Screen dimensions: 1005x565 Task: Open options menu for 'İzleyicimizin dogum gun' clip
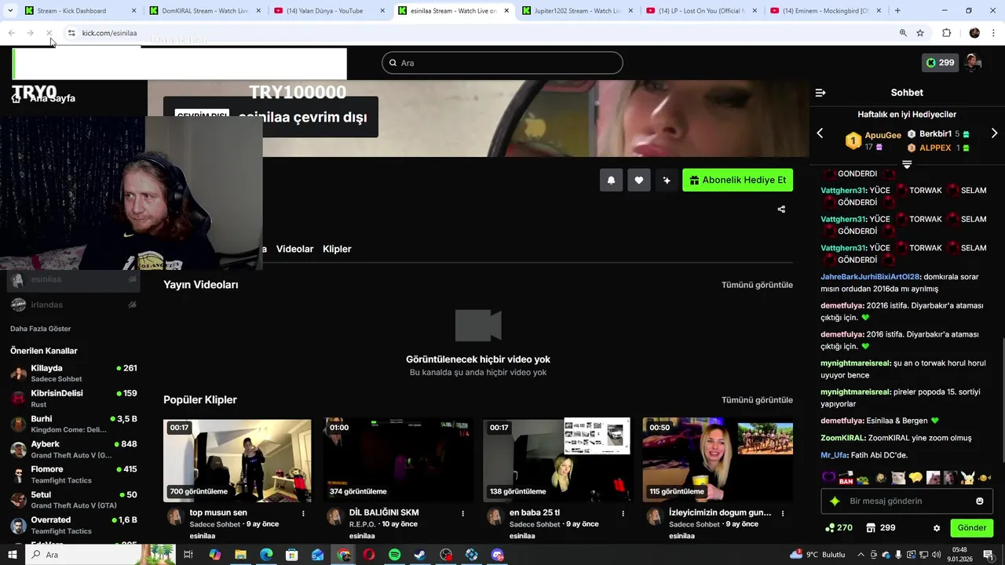(x=782, y=513)
